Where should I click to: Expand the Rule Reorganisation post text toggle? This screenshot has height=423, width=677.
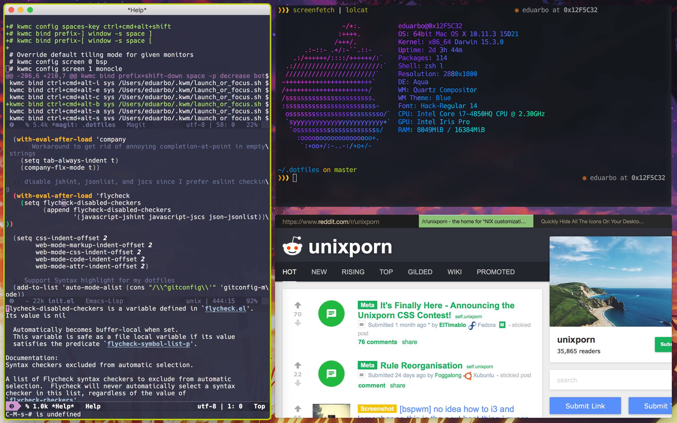362,375
